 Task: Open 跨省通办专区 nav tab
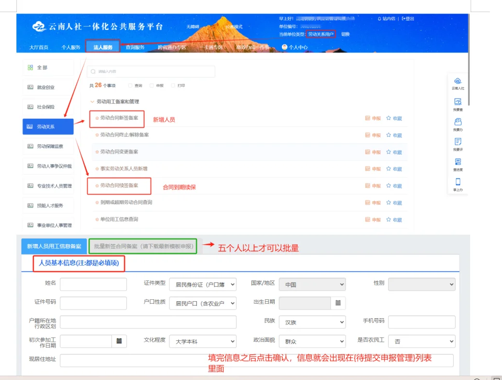pos(172,47)
